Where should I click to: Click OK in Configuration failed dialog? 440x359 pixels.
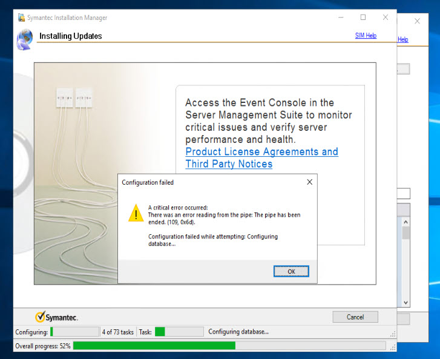click(x=291, y=271)
